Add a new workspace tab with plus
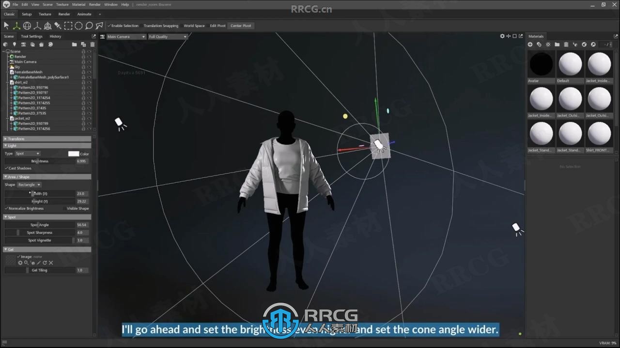 tap(100, 14)
